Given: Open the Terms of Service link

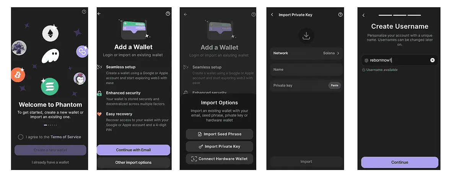Looking at the screenshot, I should 66,137.
